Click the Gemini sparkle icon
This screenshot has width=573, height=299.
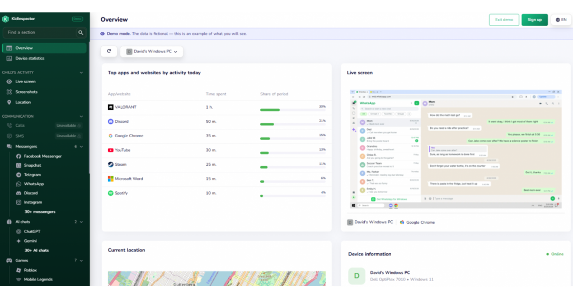18,241
